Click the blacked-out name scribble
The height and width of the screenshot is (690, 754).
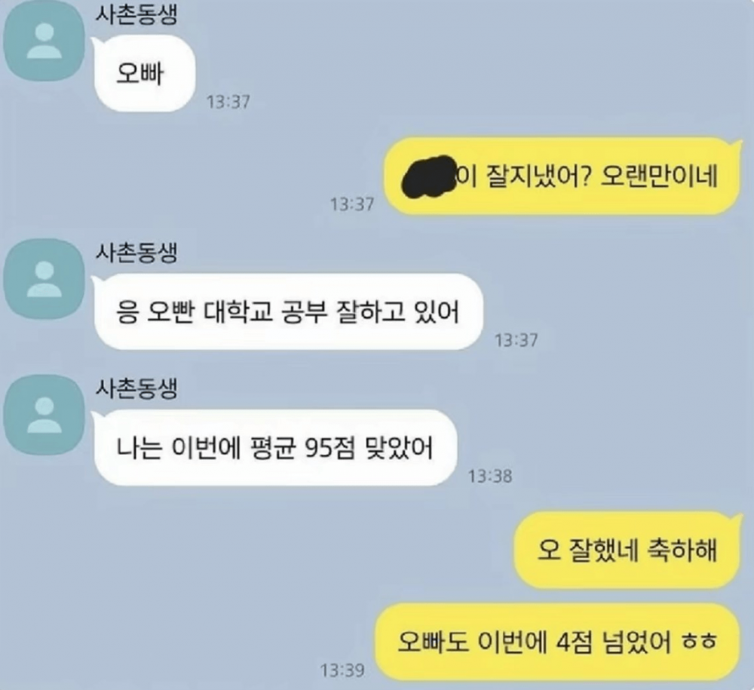click(429, 176)
